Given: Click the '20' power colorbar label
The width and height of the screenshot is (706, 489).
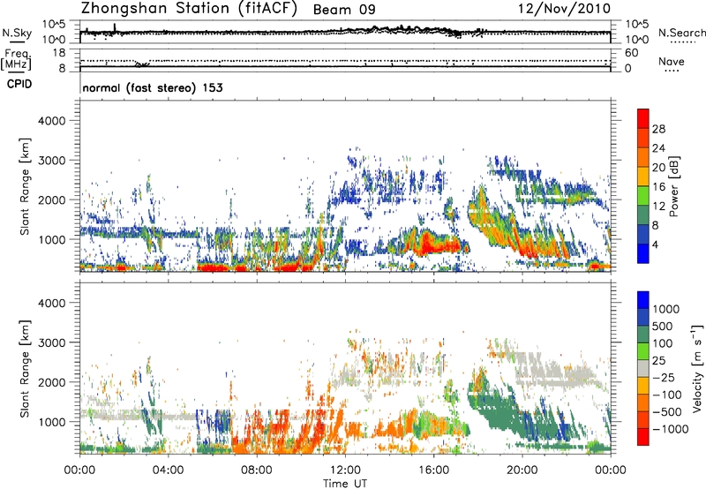Looking at the screenshot, I should [x=658, y=168].
